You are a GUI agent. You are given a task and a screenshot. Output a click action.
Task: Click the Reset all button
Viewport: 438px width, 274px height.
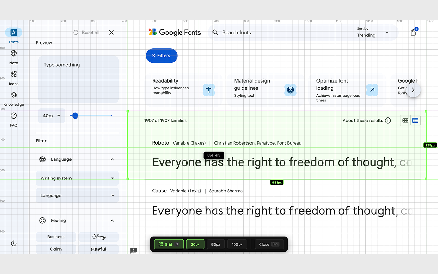point(87,33)
